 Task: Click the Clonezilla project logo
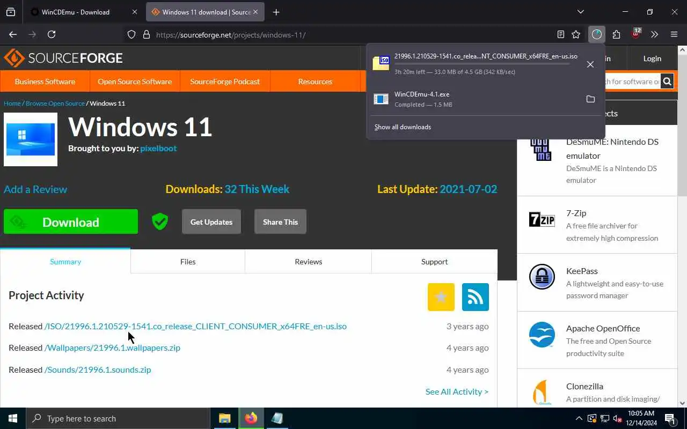(x=542, y=392)
